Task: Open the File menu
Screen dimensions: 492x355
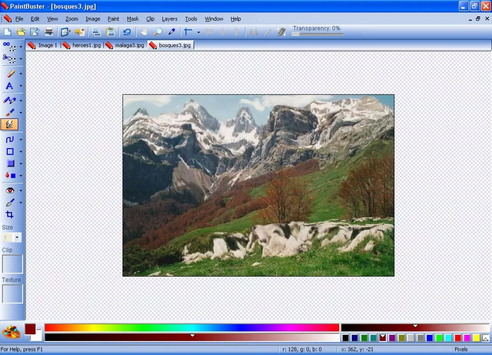Action: pyautogui.click(x=20, y=19)
